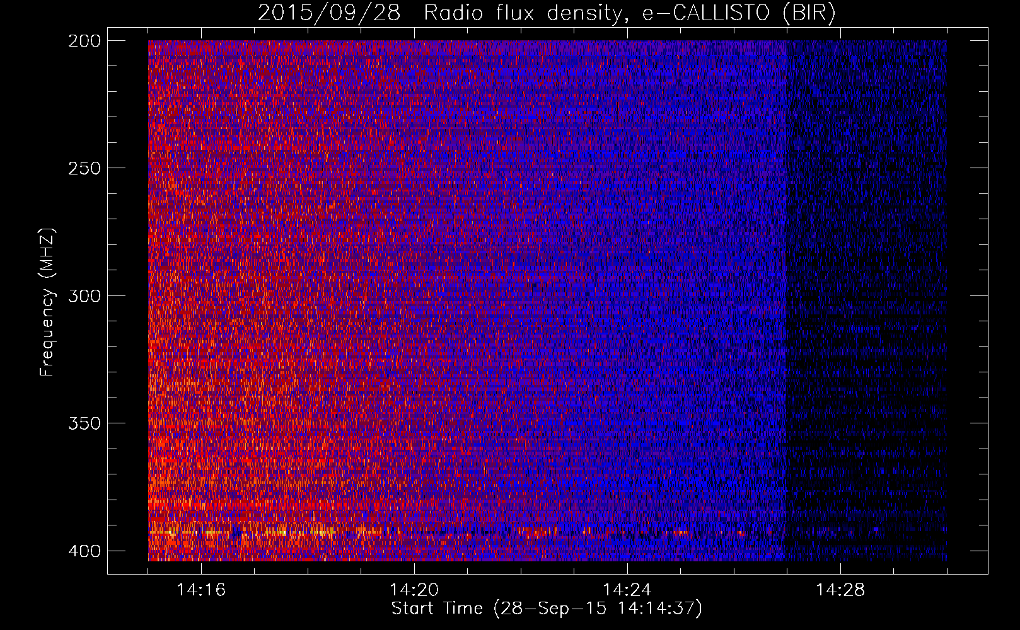Click the 14:24 time tick label
The image size is (1020, 630).
(x=627, y=590)
